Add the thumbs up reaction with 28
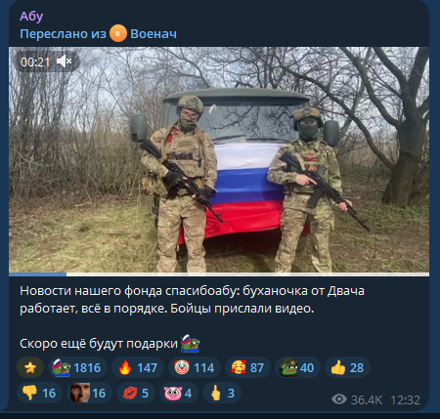Screen dimensions: 440x419 pyautogui.click(x=347, y=367)
